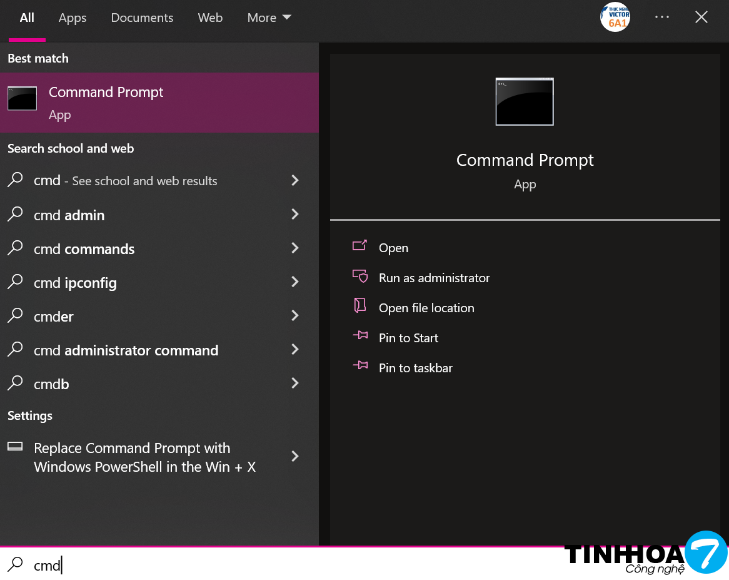Viewport: 729px width, 580px height.
Task: Click the Open icon in the actions list
Action: point(359,246)
